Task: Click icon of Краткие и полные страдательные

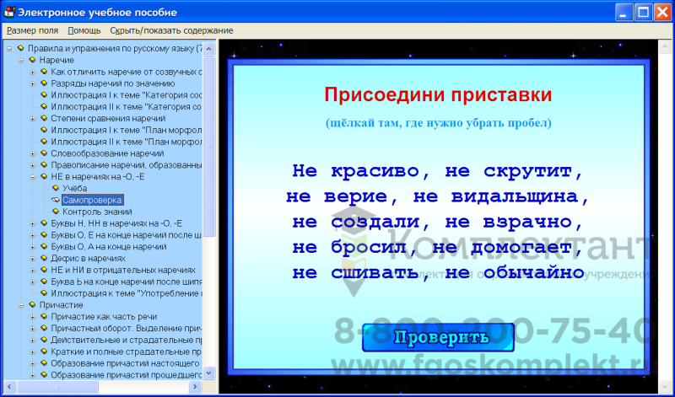Action: tap(44, 351)
